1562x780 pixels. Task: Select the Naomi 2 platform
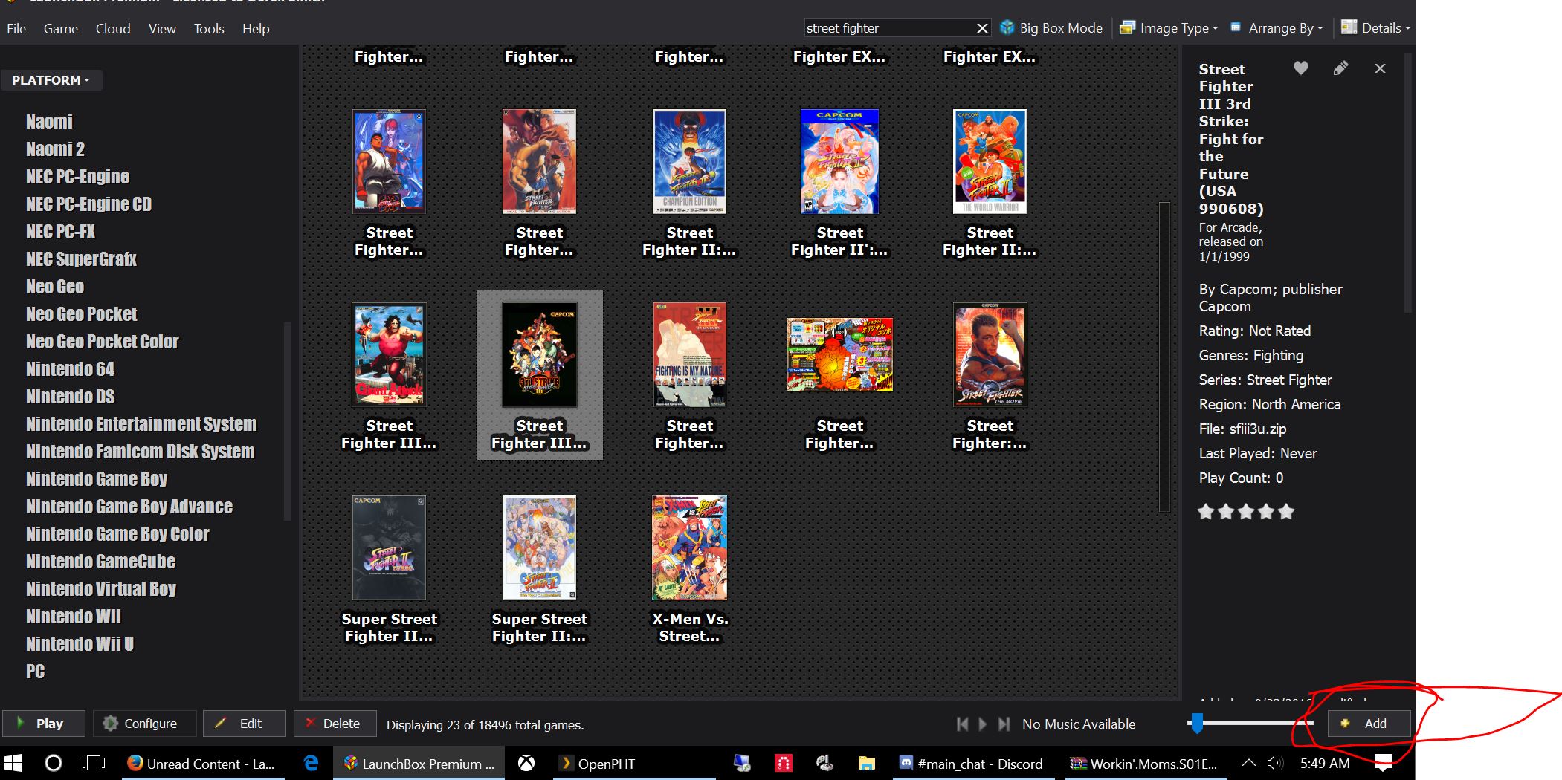[x=55, y=149]
